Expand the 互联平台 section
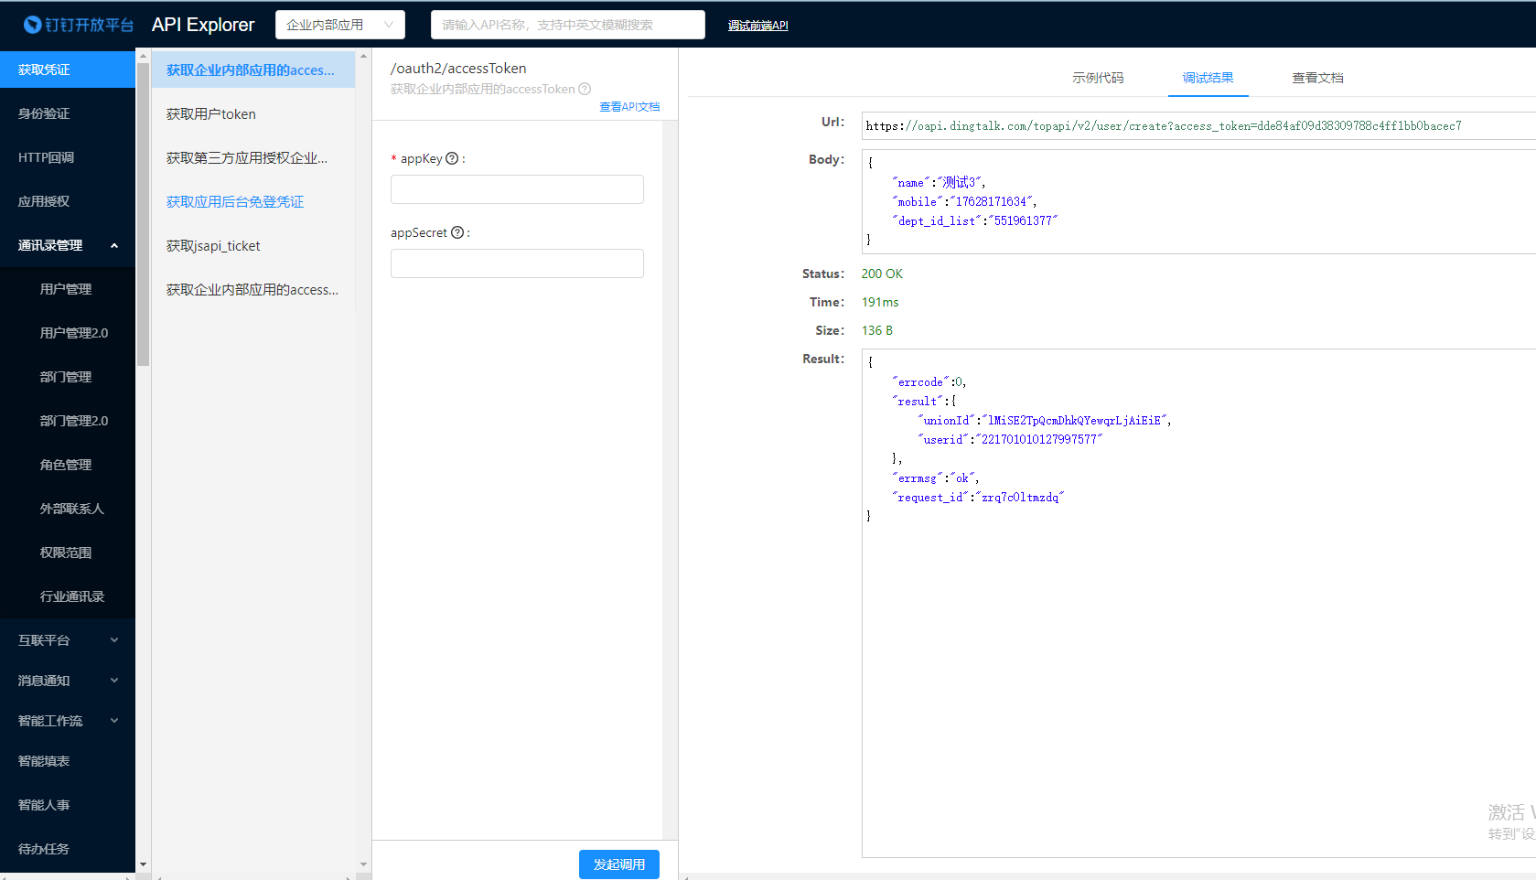Viewport: 1536px width, 880px height. [x=68, y=640]
